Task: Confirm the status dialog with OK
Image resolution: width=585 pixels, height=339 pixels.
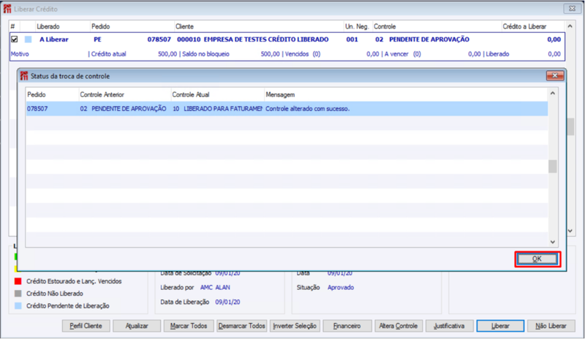Action: tap(537, 259)
